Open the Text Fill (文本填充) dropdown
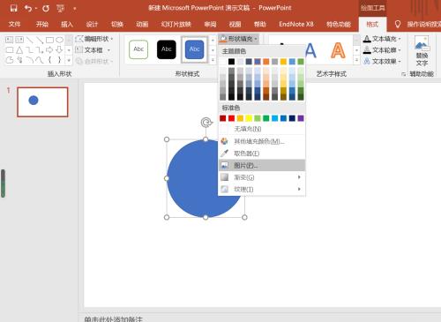The image size is (441, 322). tap(382, 39)
